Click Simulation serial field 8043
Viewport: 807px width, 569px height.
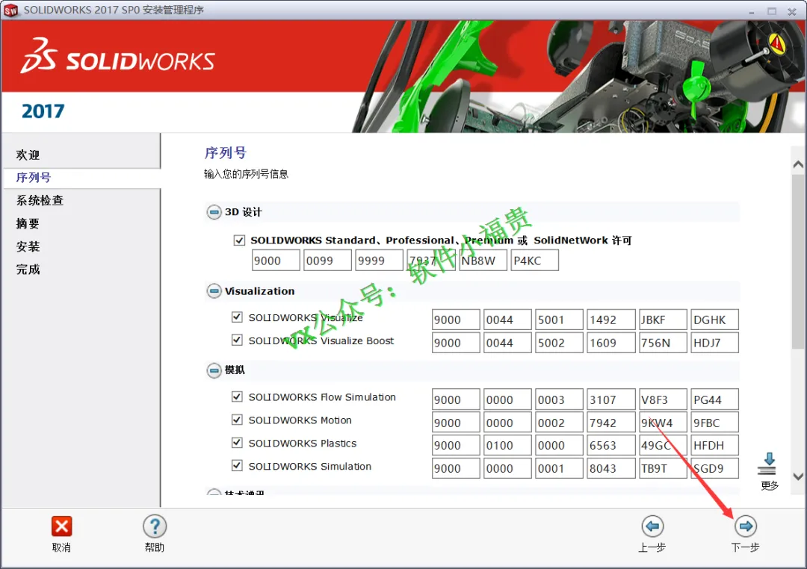click(611, 468)
